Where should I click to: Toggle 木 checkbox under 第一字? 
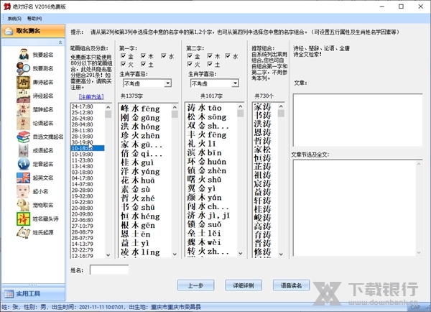coord(143,56)
